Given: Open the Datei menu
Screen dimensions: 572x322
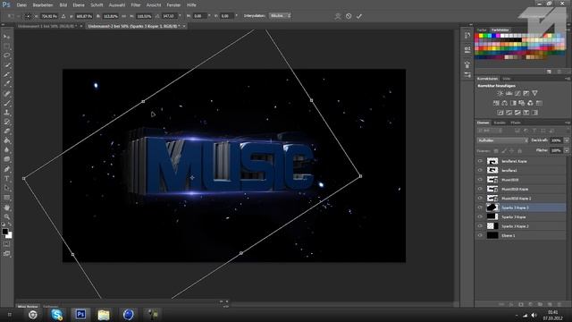Looking at the screenshot, I should tap(21, 5).
